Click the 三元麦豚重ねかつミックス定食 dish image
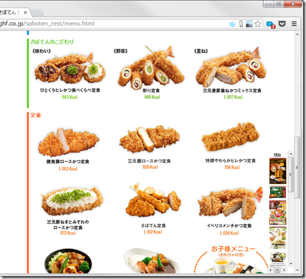The image size is (306, 279). [x=231, y=67]
